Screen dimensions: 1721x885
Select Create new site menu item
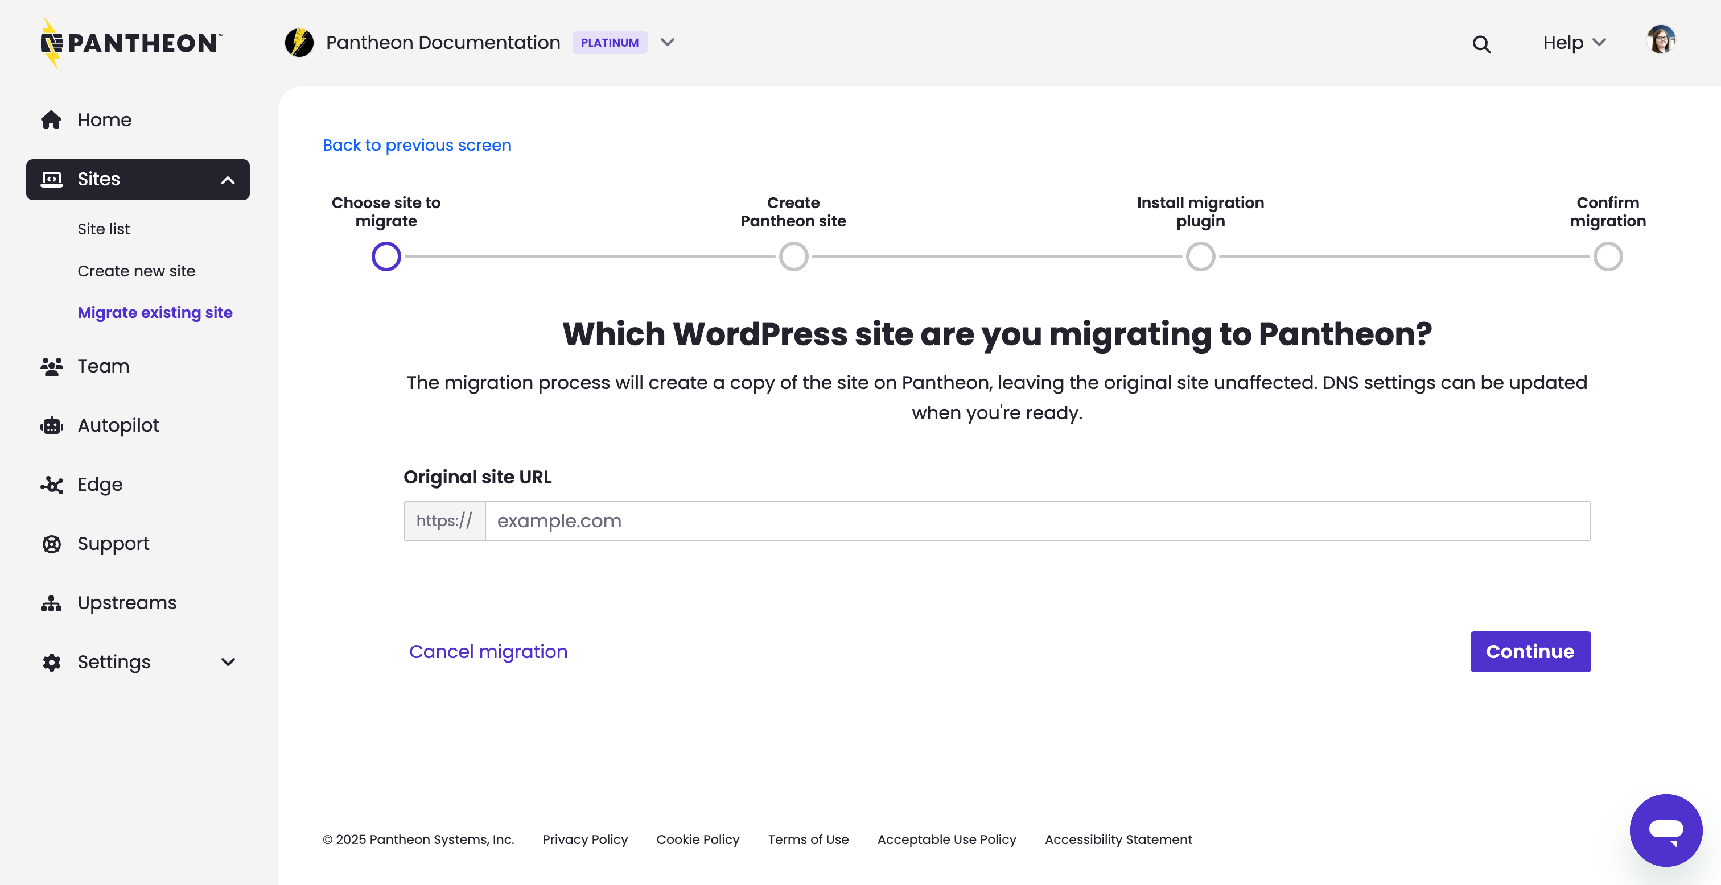(x=136, y=271)
